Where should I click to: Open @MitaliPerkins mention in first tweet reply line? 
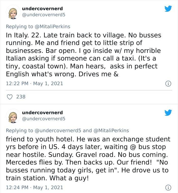(x=53, y=27)
